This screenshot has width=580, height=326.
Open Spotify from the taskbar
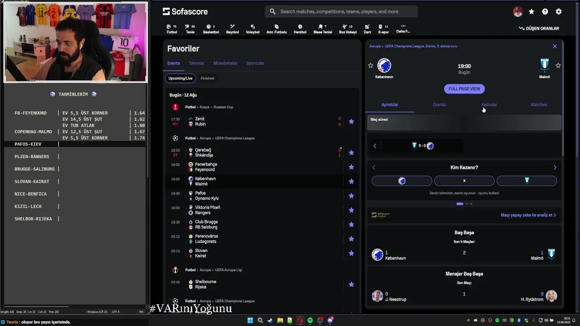(x=310, y=320)
